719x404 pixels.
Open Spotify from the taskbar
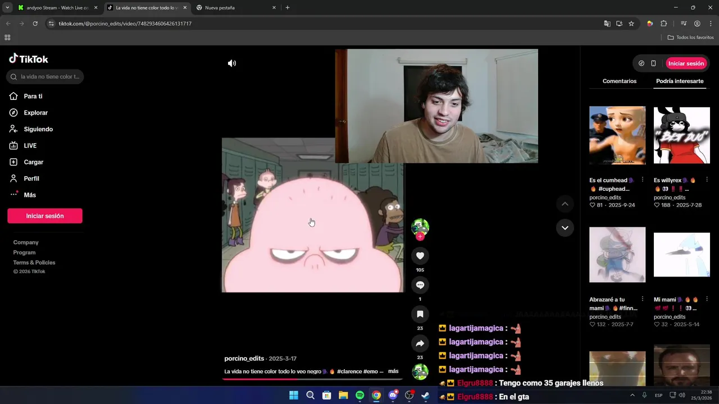coord(359,396)
